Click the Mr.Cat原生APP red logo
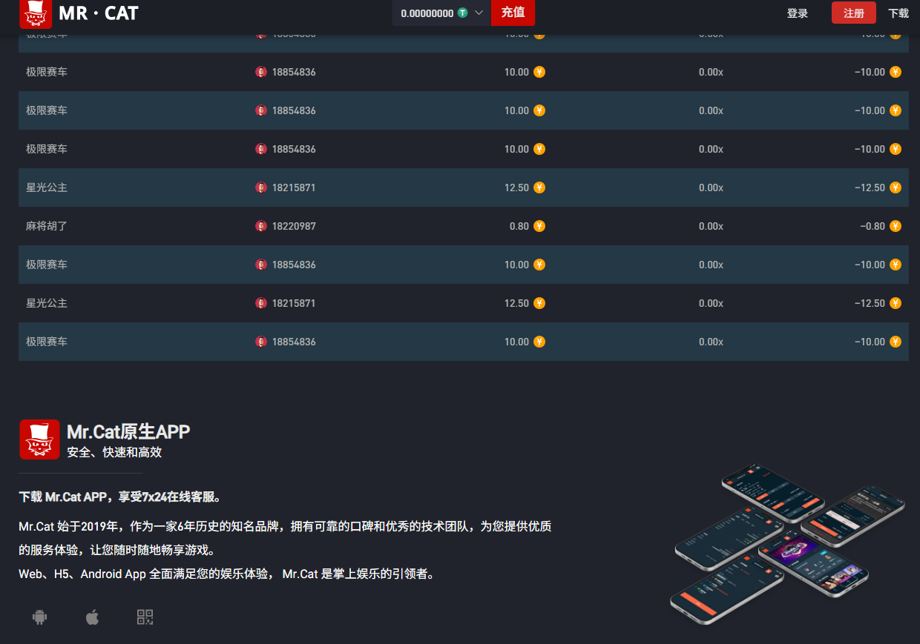Screen dimensions: 920x644 pyautogui.click(x=39, y=439)
